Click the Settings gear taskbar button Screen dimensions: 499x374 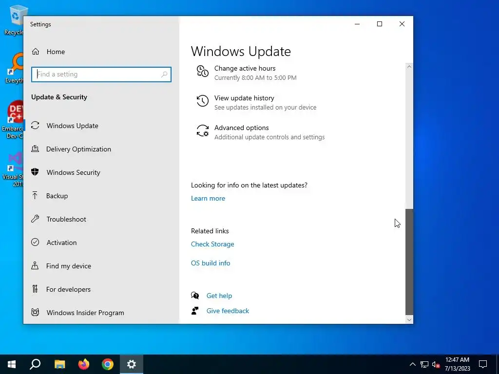tap(132, 364)
